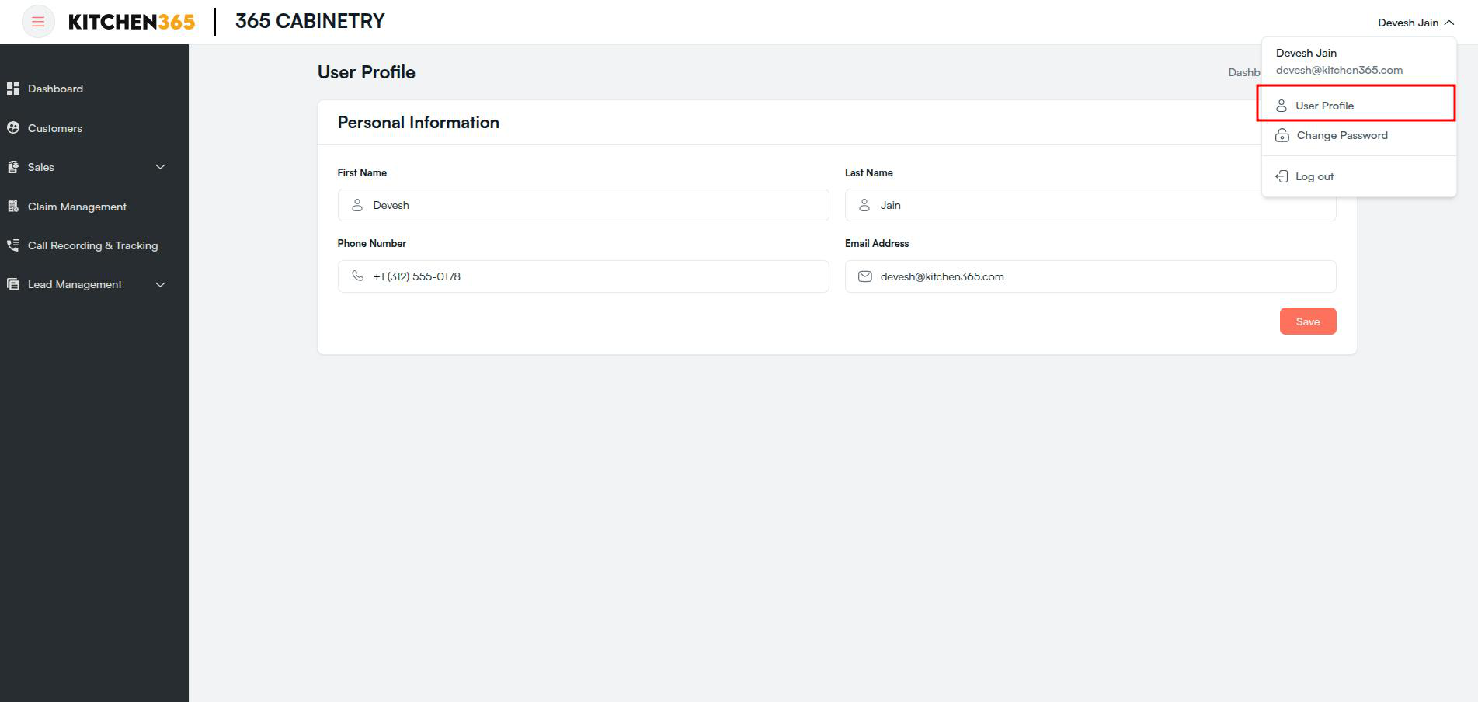This screenshot has width=1478, height=702.
Task: Click the 365 CABINETRY header title
Action: (x=310, y=21)
